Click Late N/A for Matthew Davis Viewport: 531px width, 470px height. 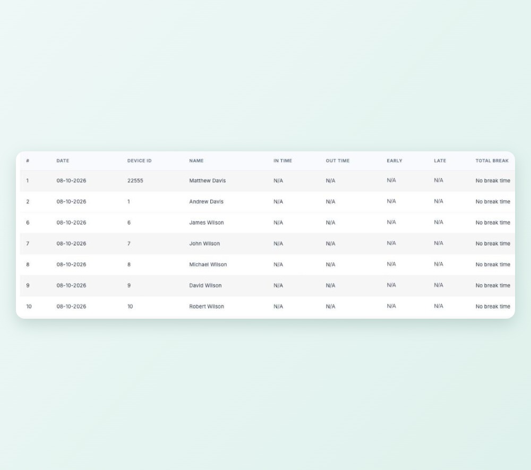[x=438, y=181]
